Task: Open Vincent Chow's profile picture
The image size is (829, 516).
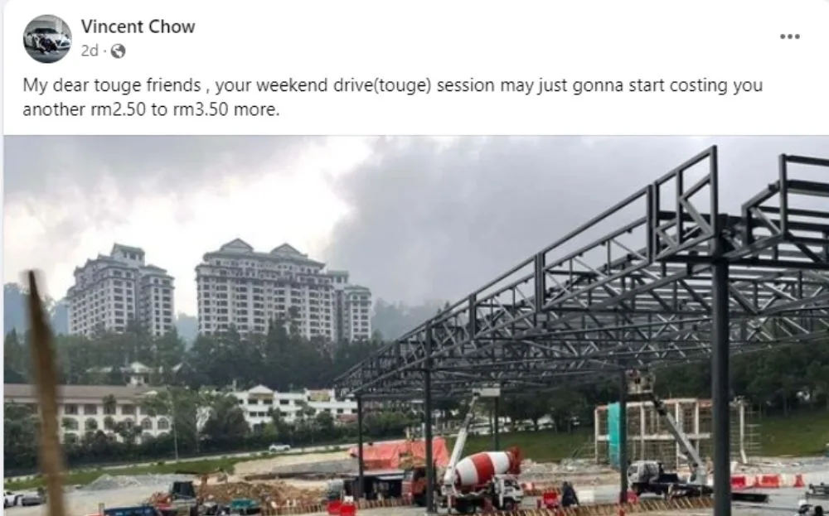Action: pos(47,39)
